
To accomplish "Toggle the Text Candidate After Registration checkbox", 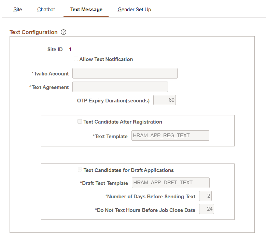I will (80, 122).
